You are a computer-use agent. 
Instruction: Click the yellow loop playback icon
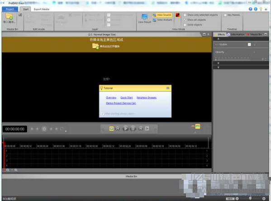[x=111, y=129]
